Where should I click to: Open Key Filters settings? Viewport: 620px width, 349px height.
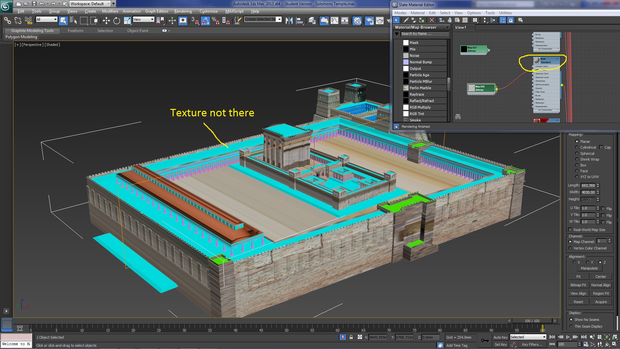point(533,344)
